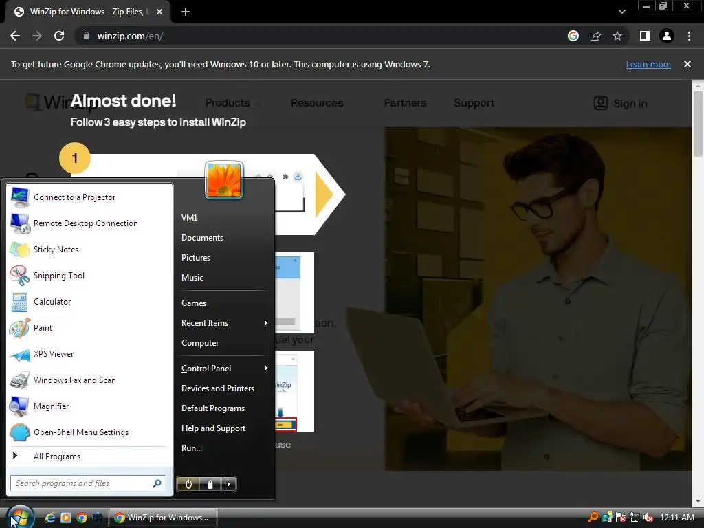Open Computer from Start menu
Screen dimensions: 704x528
coord(225,343)
